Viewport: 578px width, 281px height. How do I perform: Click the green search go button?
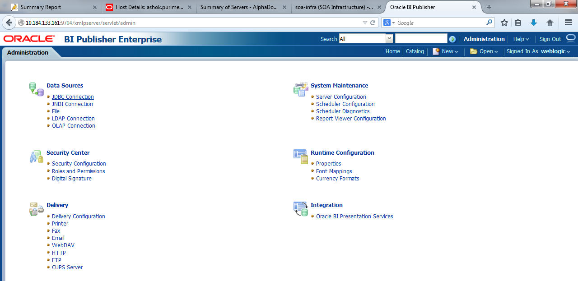[452, 39]
